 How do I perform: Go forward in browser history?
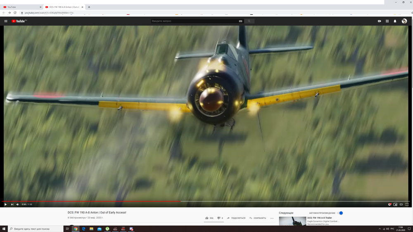(9, 13)
